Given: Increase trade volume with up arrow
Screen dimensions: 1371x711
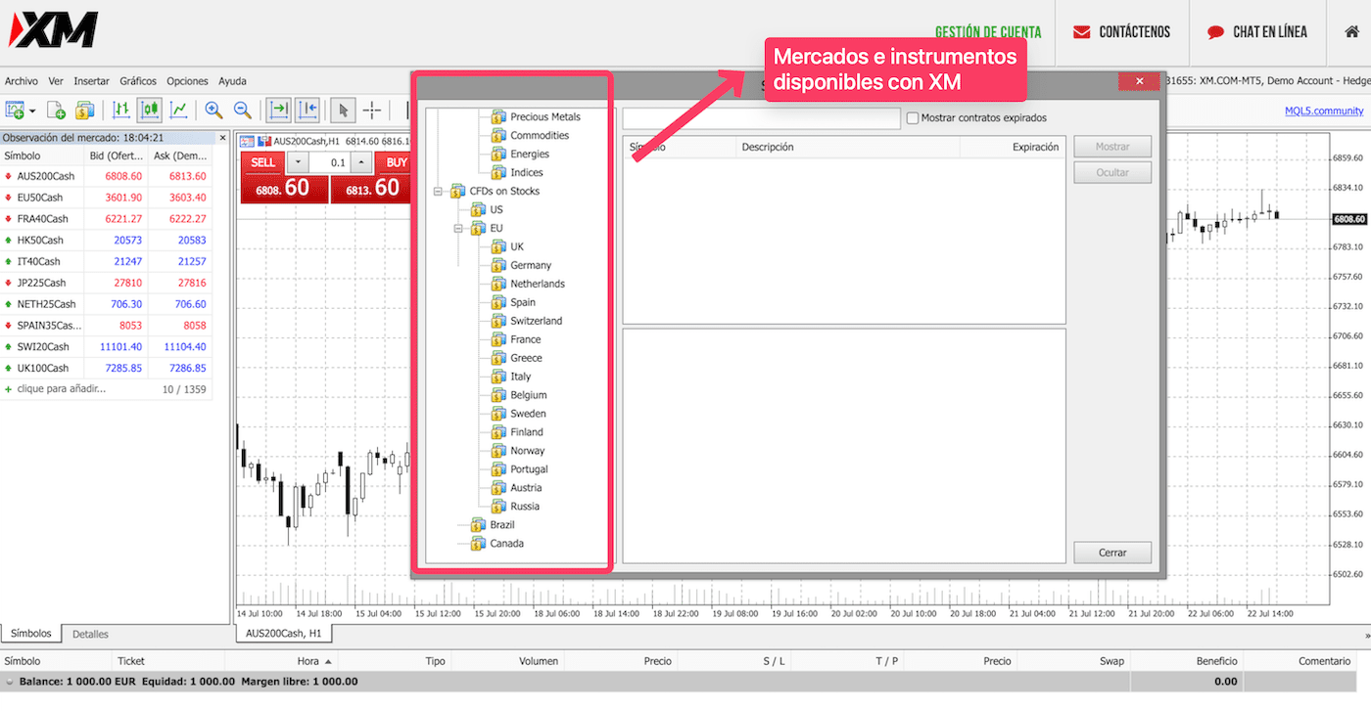Looking at the screenshot, I should pyautogui.click(x=361, y=162).
